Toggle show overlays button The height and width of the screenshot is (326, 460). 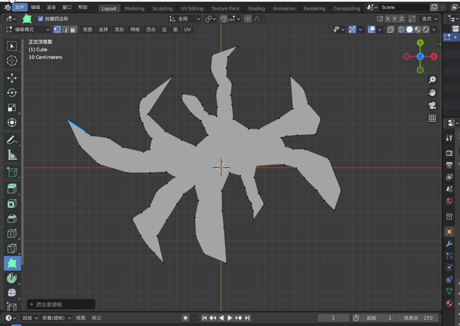[372, 29]
